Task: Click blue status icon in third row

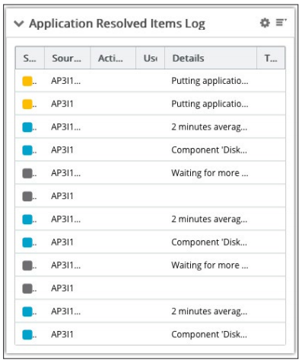Action: pyautogui.click(x=27, y=127)
